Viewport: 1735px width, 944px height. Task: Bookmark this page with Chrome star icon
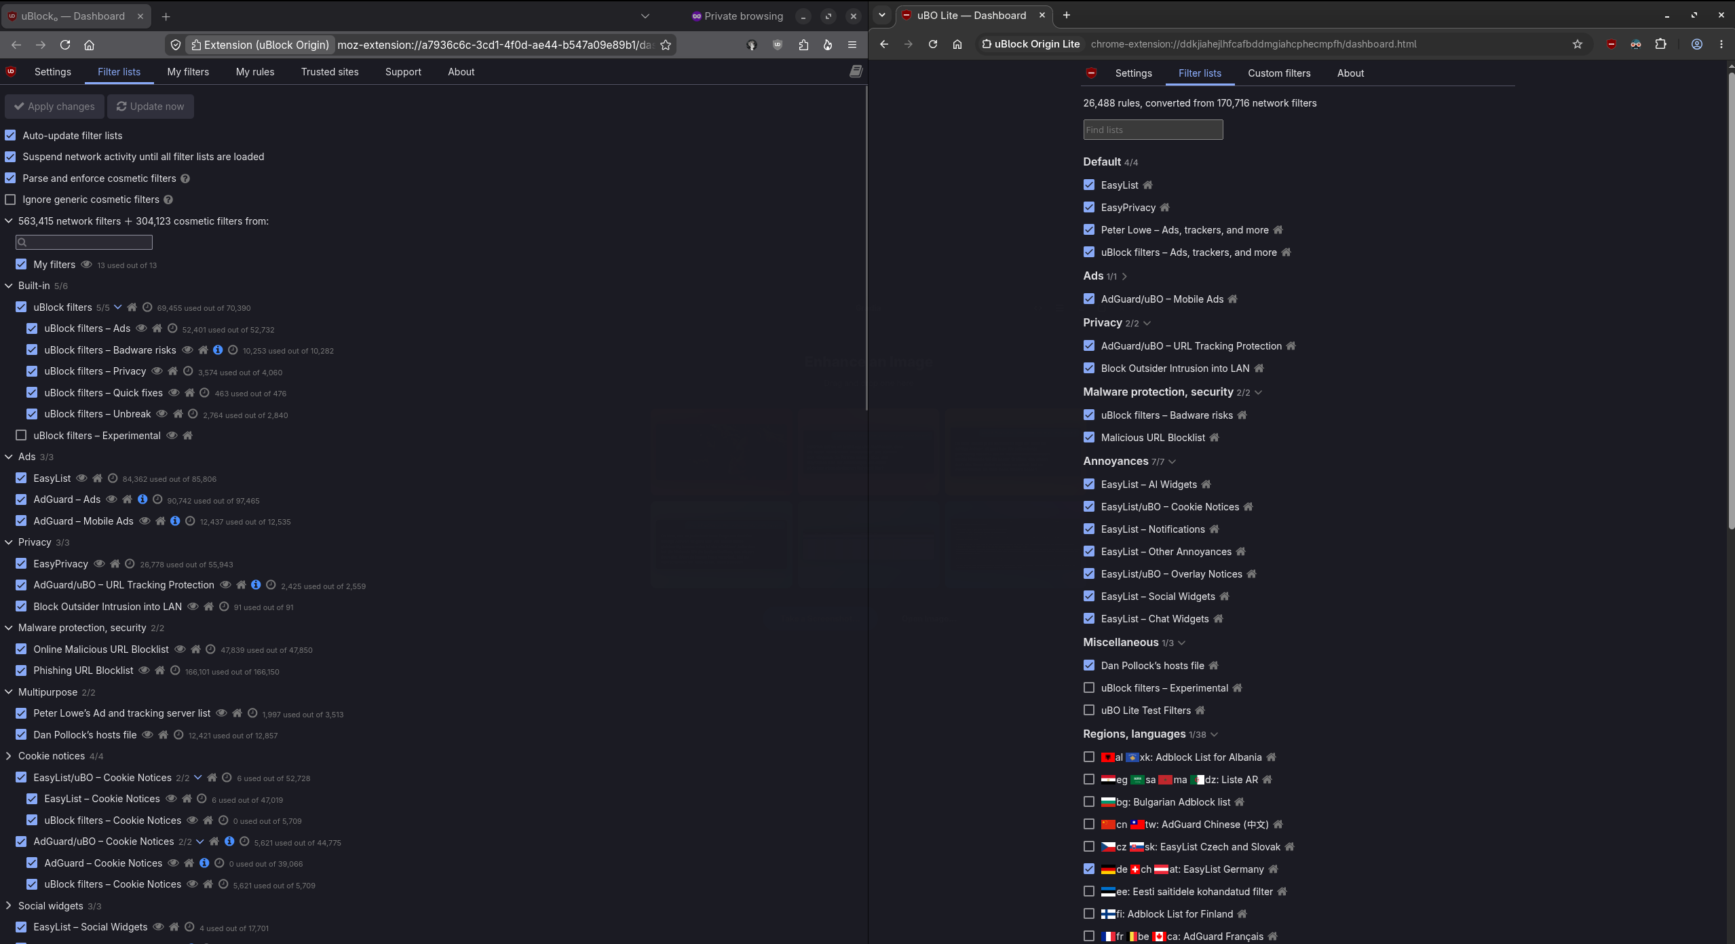(1577, 44)
